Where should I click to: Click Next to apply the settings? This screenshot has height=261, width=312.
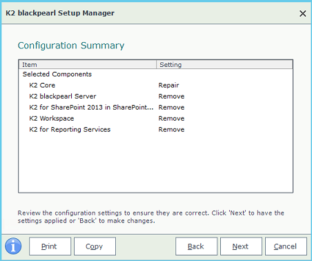(x=241, y=246)
